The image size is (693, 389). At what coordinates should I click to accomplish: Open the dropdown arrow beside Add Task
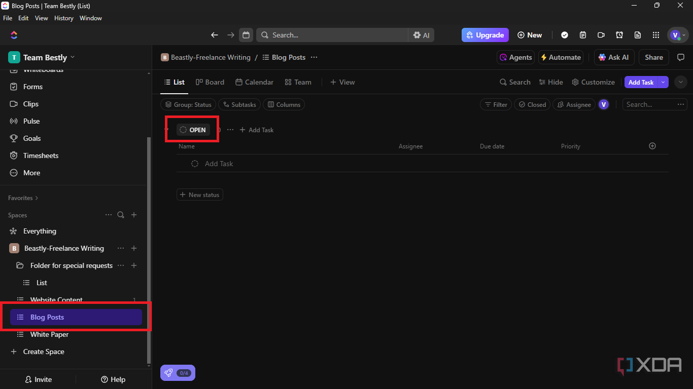tap(663, 82)
